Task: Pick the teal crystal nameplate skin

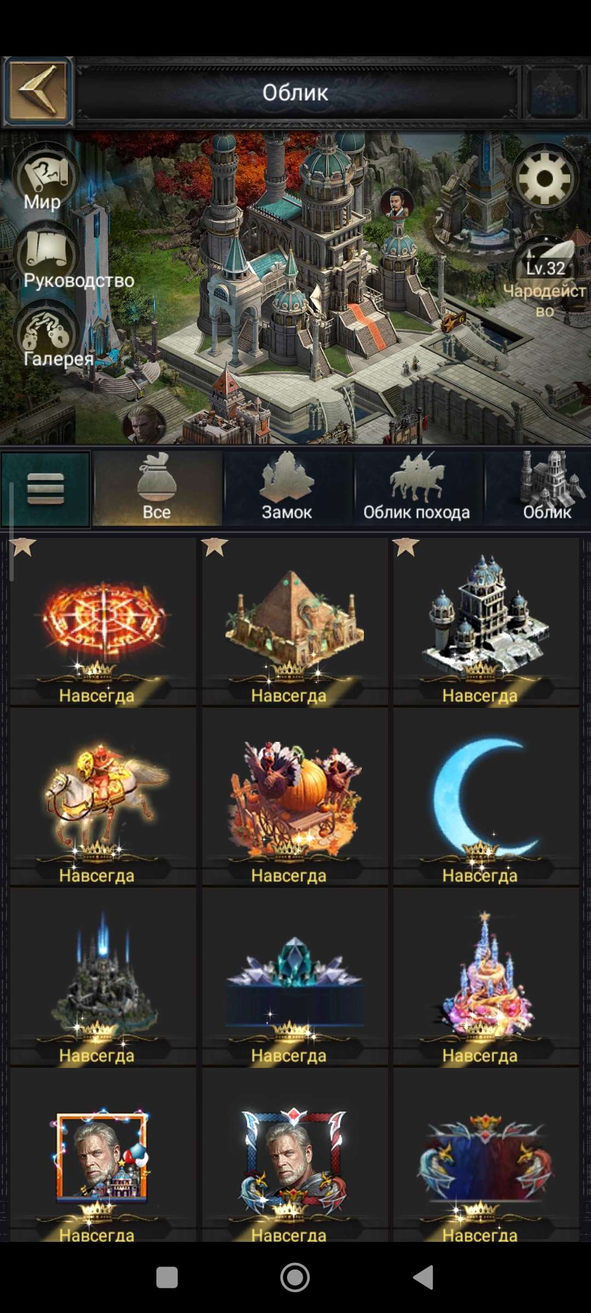Action: (294, 977)
